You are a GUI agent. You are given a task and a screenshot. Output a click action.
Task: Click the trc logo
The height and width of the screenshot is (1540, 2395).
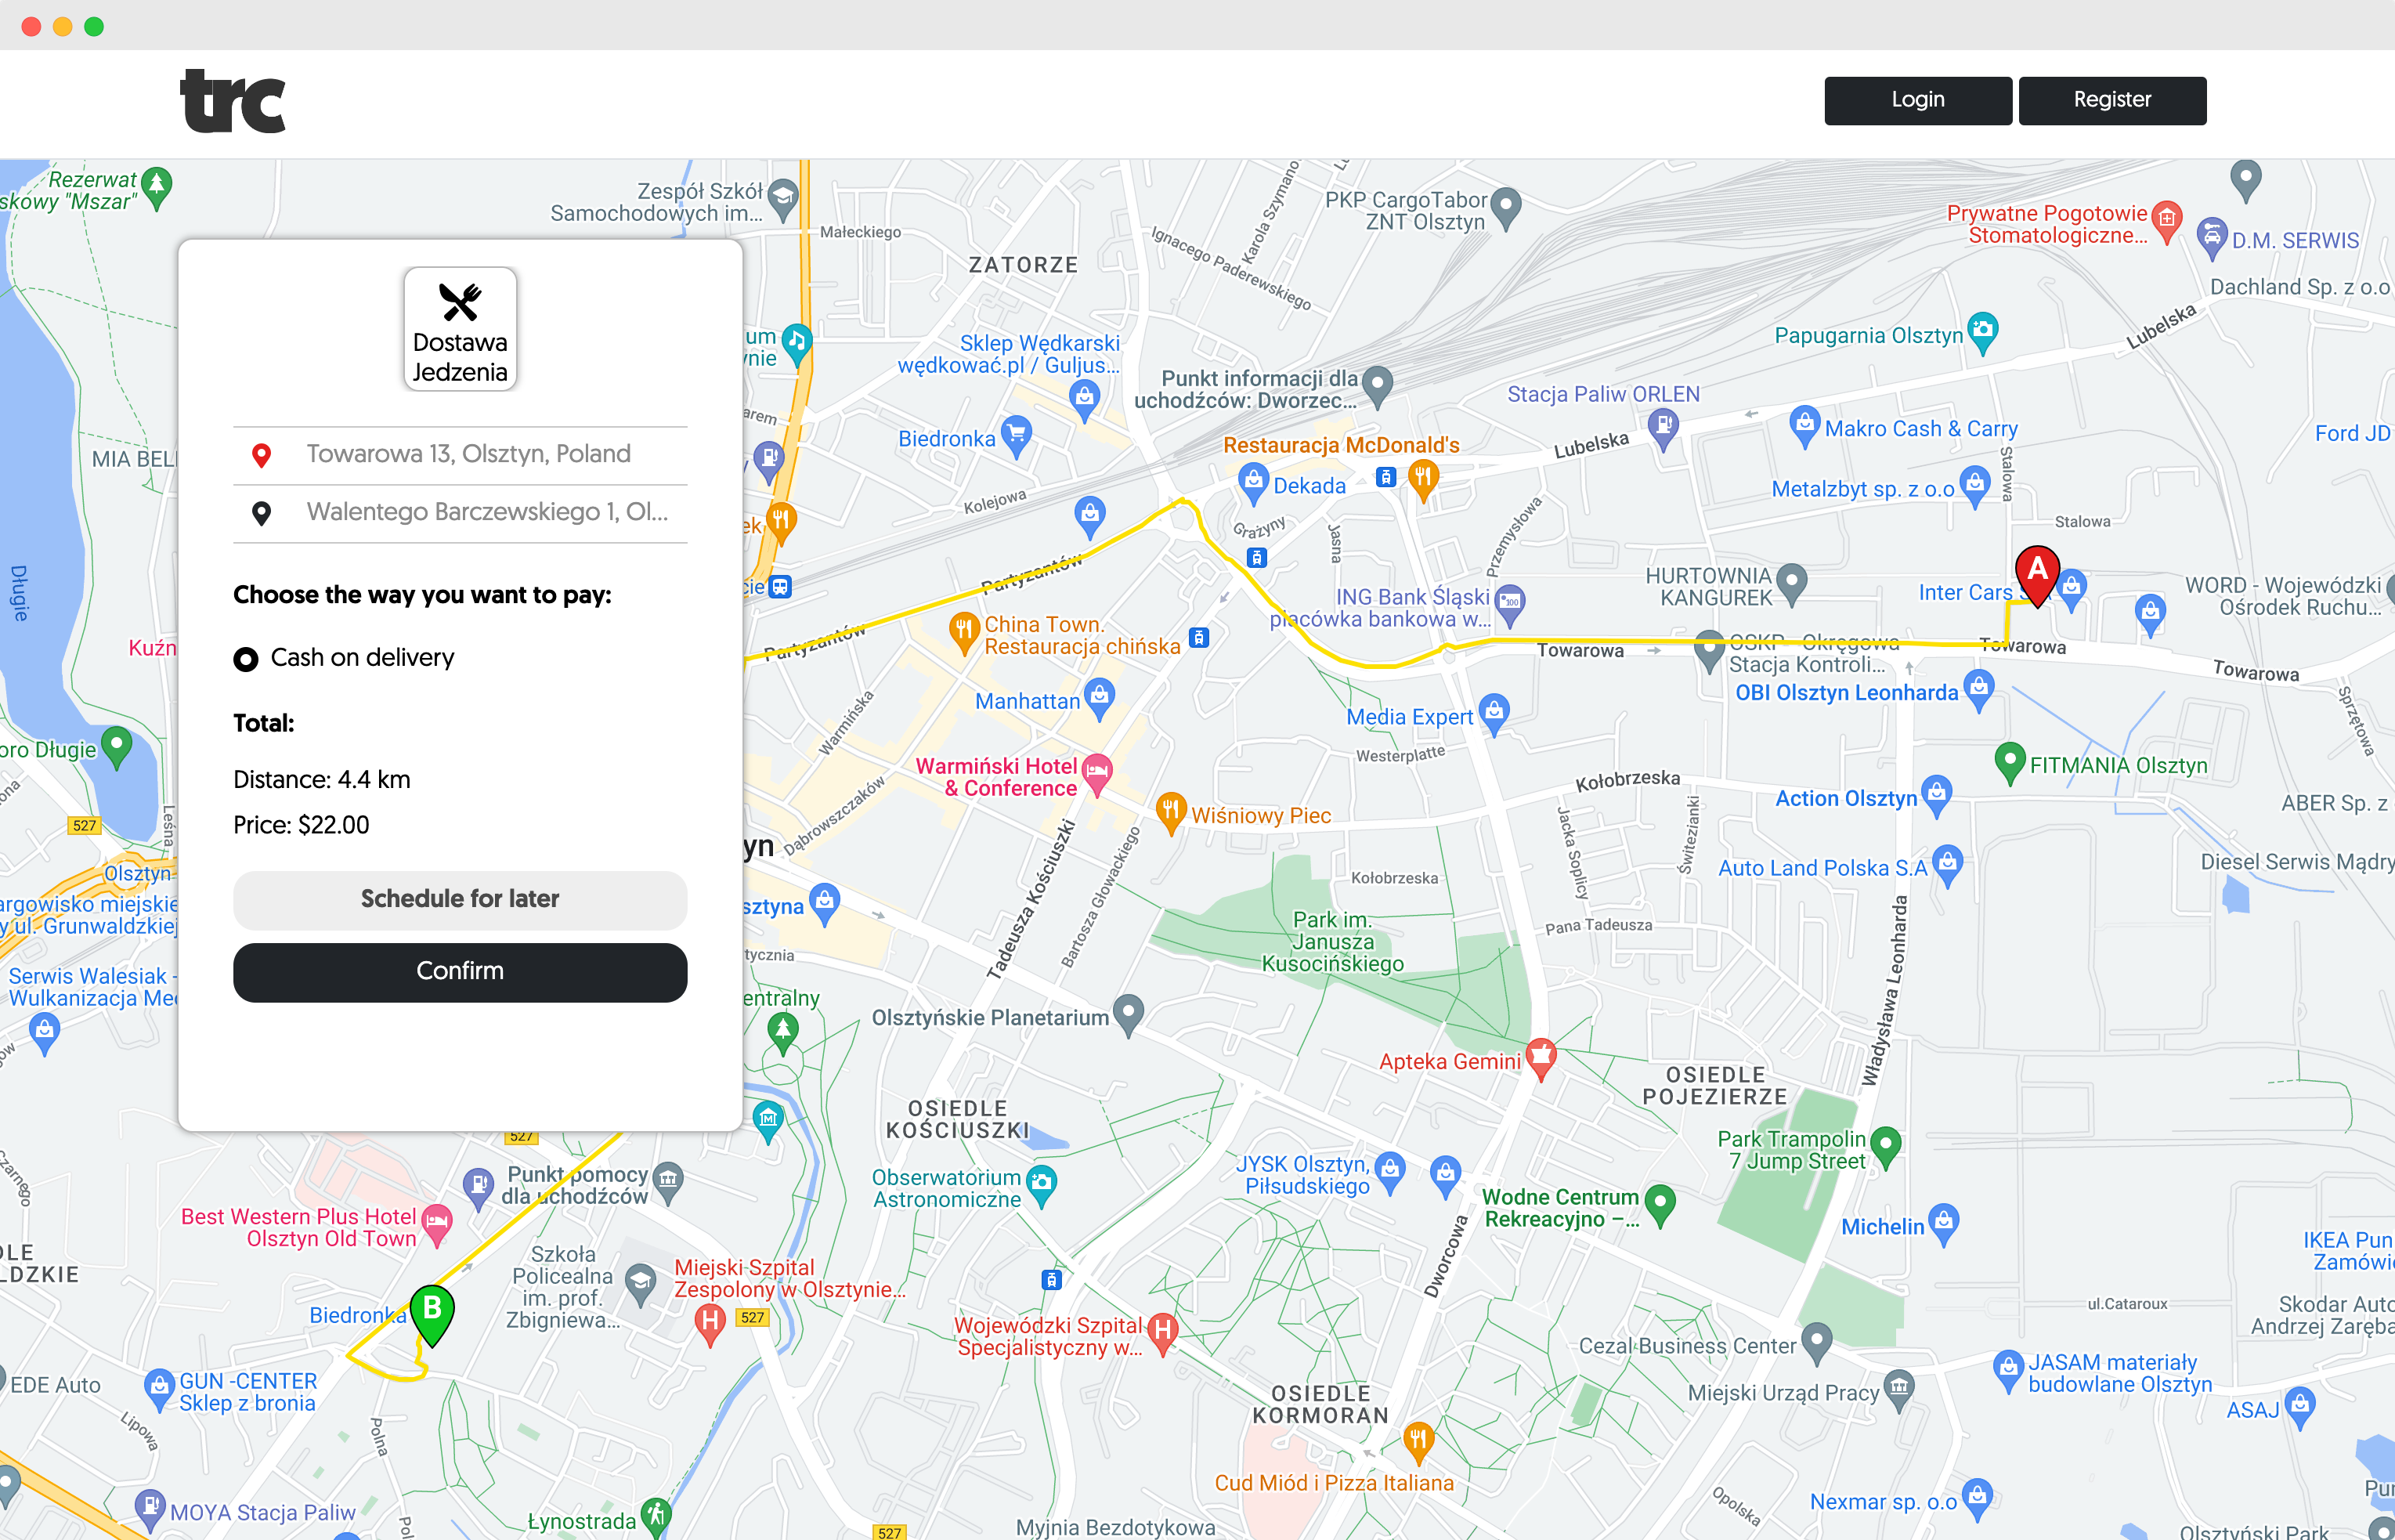tap(233, 101)
